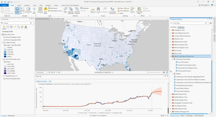This screenshot has height=117, width=216.
Task: Collapse the 2 Week Forecast layer legend
Action: [3, 43]
